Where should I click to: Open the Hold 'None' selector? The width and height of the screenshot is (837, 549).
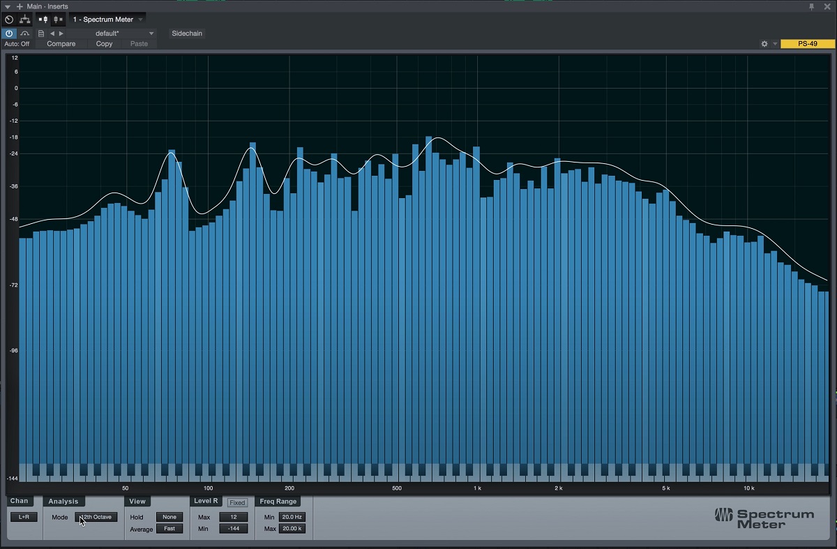click(x=169, y=517)
